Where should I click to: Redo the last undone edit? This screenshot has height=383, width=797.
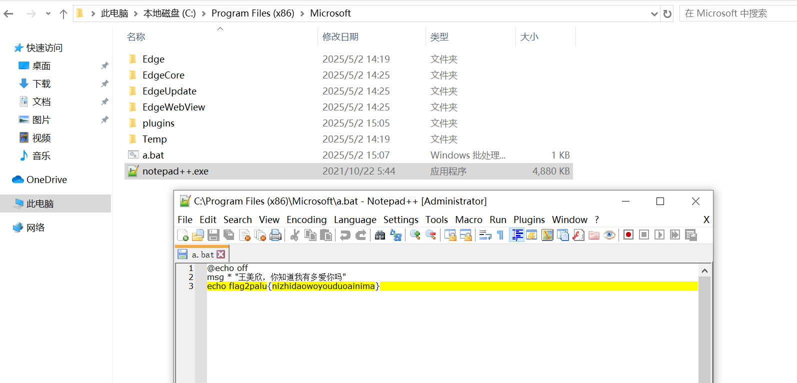(x=360, y=235)
